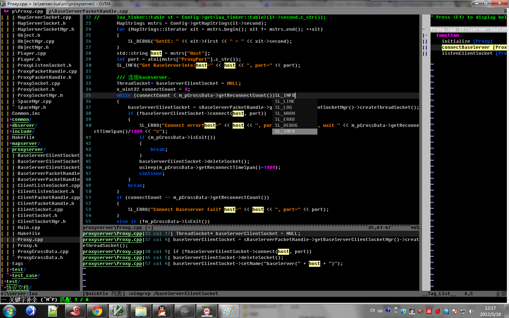
Task: Open ProxyCrossData.cpp in the file tree
Action: point(43,252)
